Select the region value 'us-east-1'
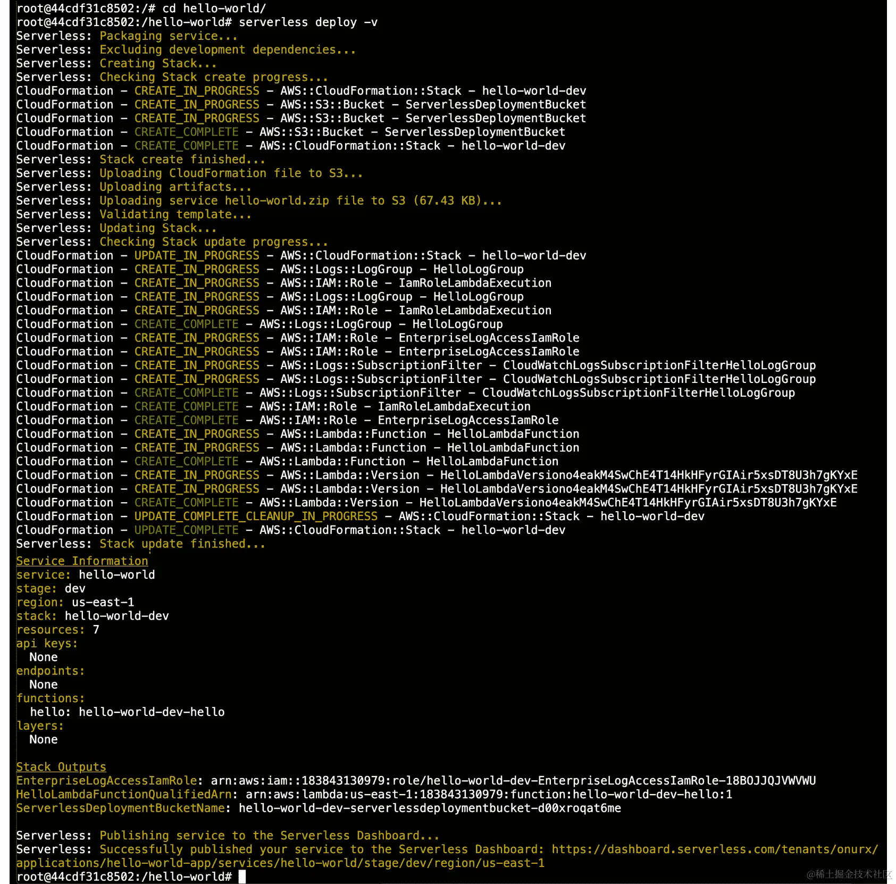 [103, 602]
